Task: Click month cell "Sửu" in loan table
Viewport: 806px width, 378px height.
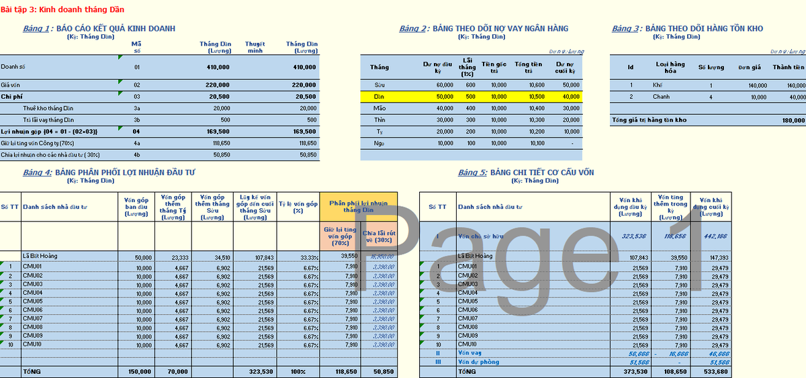Action: (379, 85)
